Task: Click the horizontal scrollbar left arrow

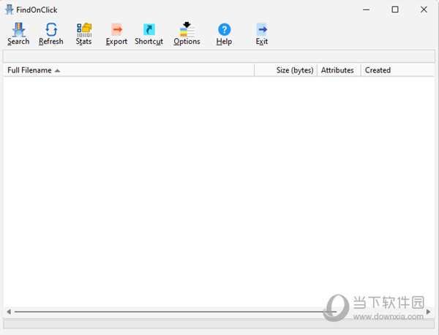Action: [9, 312]
